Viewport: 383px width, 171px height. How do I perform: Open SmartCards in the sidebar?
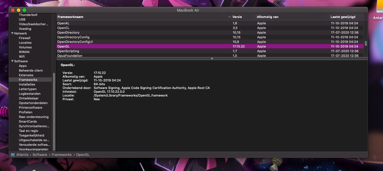[28, 121]
